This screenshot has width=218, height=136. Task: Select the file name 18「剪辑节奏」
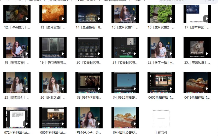pyautogui.click(x=17, y=63)
